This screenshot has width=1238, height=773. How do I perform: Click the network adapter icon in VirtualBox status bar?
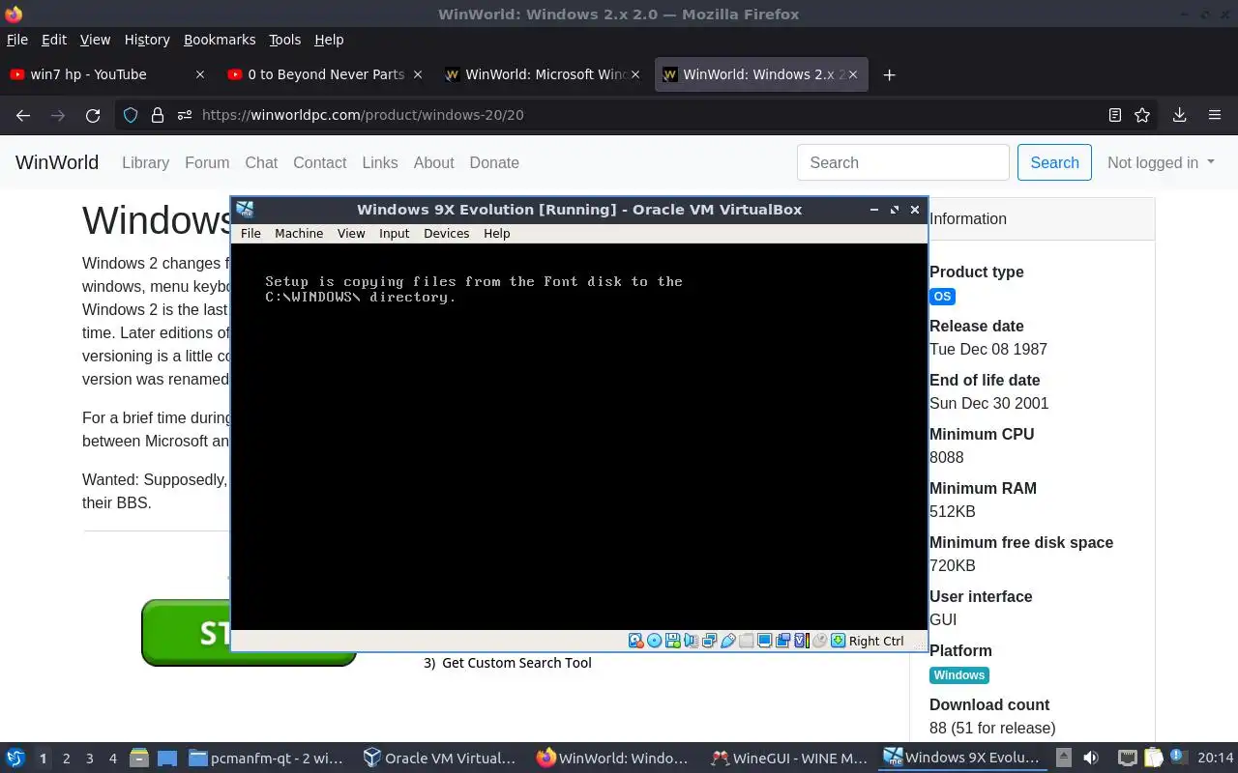click(709, 641)
